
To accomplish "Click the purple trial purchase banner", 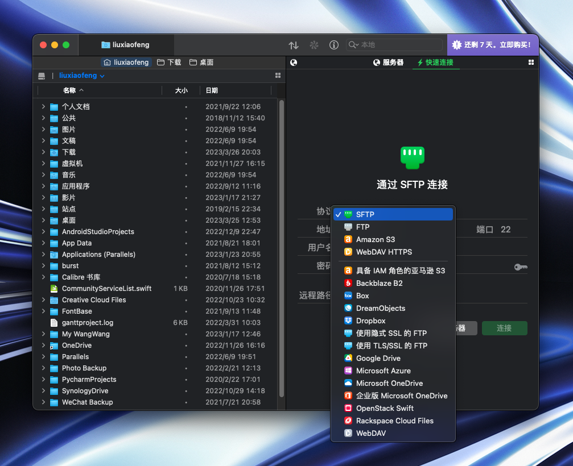I will coord(493,45).
